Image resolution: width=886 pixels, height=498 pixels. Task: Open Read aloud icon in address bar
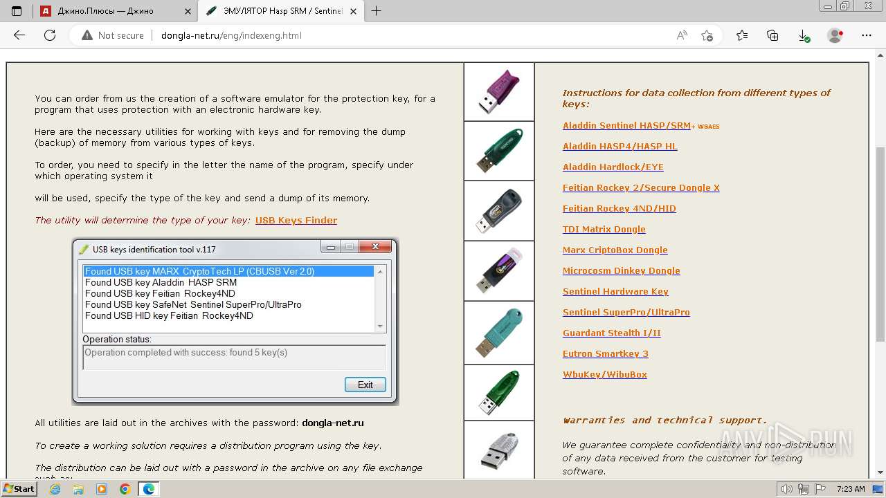click(682, 35)
